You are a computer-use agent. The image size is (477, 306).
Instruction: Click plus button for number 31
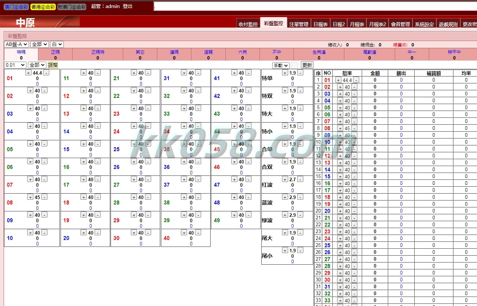(x=184, y=73)
